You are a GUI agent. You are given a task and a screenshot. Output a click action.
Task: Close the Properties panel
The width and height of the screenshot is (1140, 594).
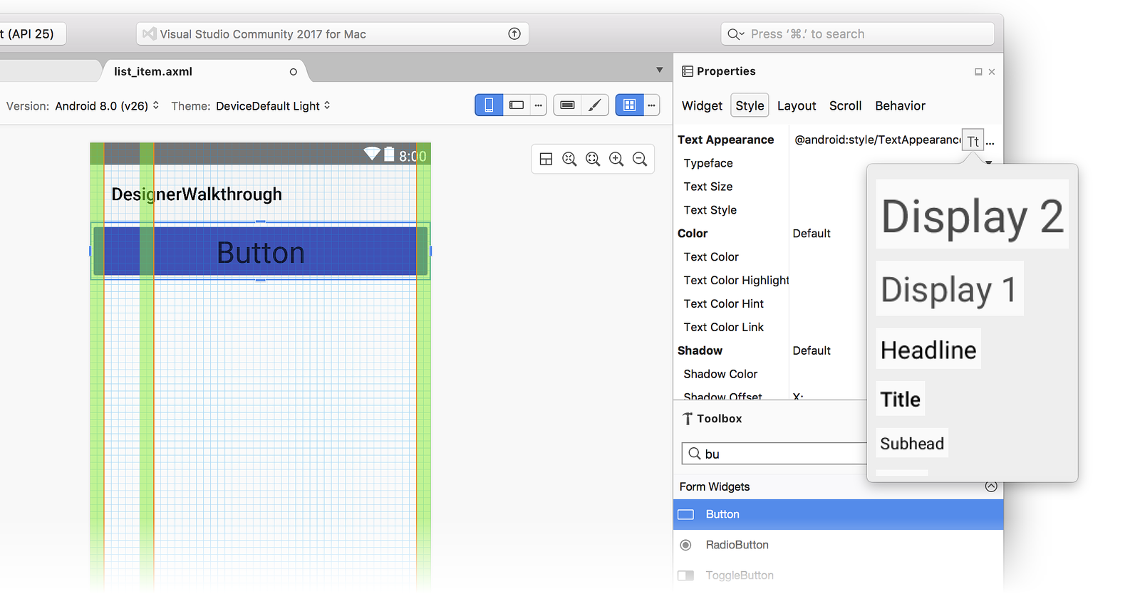(x=992, y=72)
